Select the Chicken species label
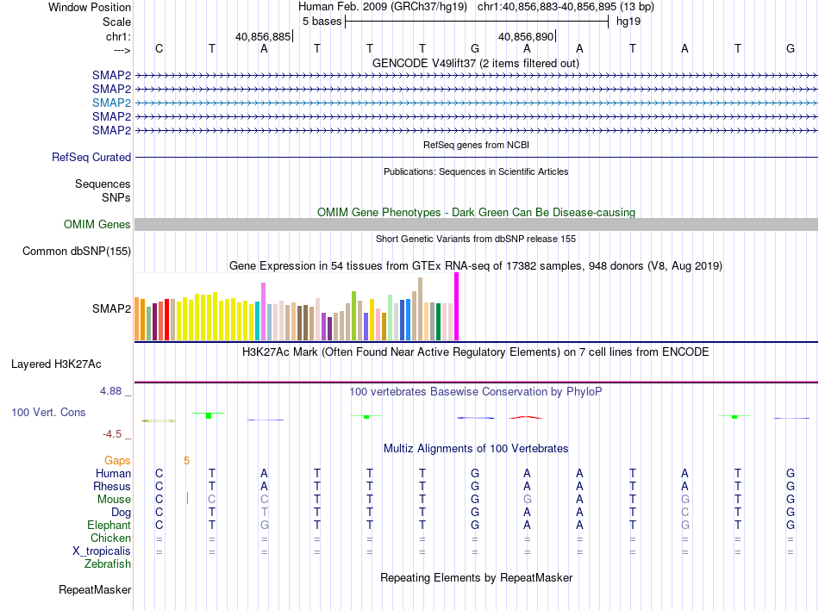 pos(110,538)
